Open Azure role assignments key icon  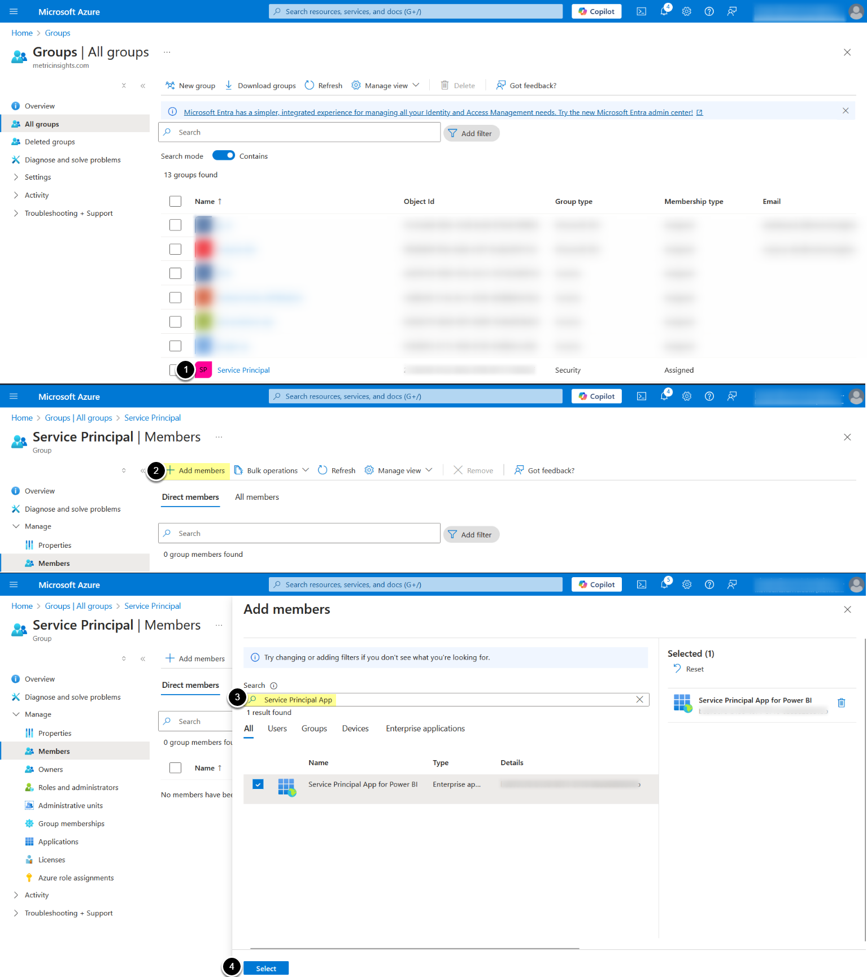[x=29, y=878]
